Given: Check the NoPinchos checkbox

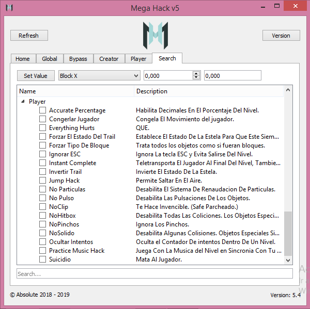Looking at the screenshot, I should 42,224.
